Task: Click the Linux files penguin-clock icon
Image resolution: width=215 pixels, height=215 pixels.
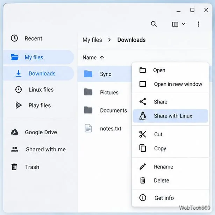Action: pos(19,89)
